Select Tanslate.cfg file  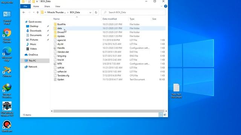click(x=63, y=76)
